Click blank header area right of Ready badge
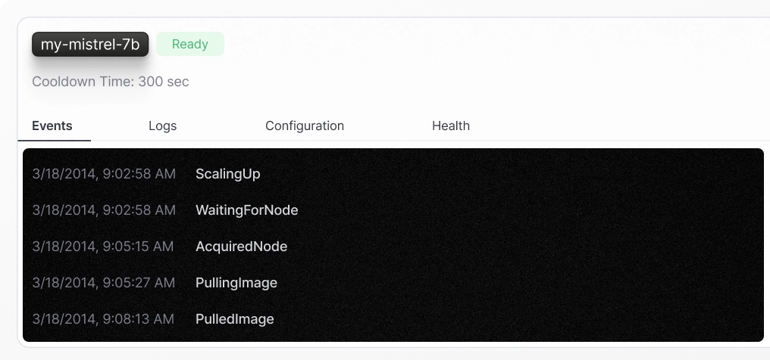770x360 pixels. click(x=491, y=44)
